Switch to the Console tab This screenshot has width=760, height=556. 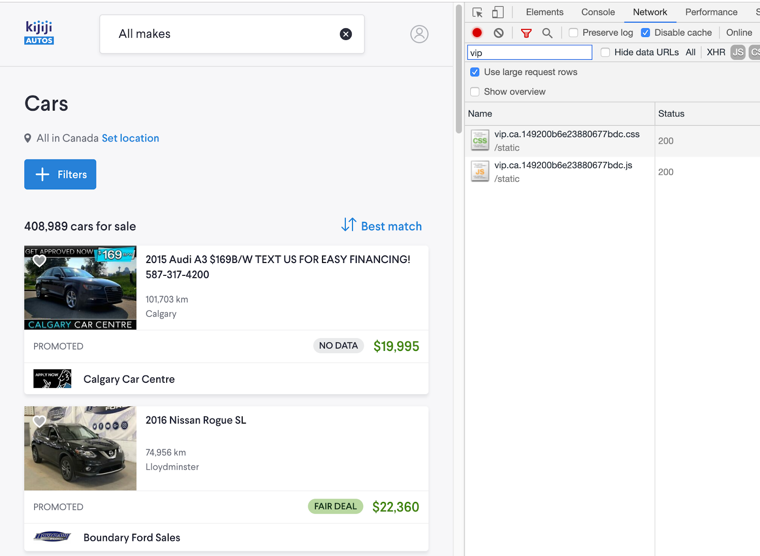pyautogui.click(x=598, y=12)
